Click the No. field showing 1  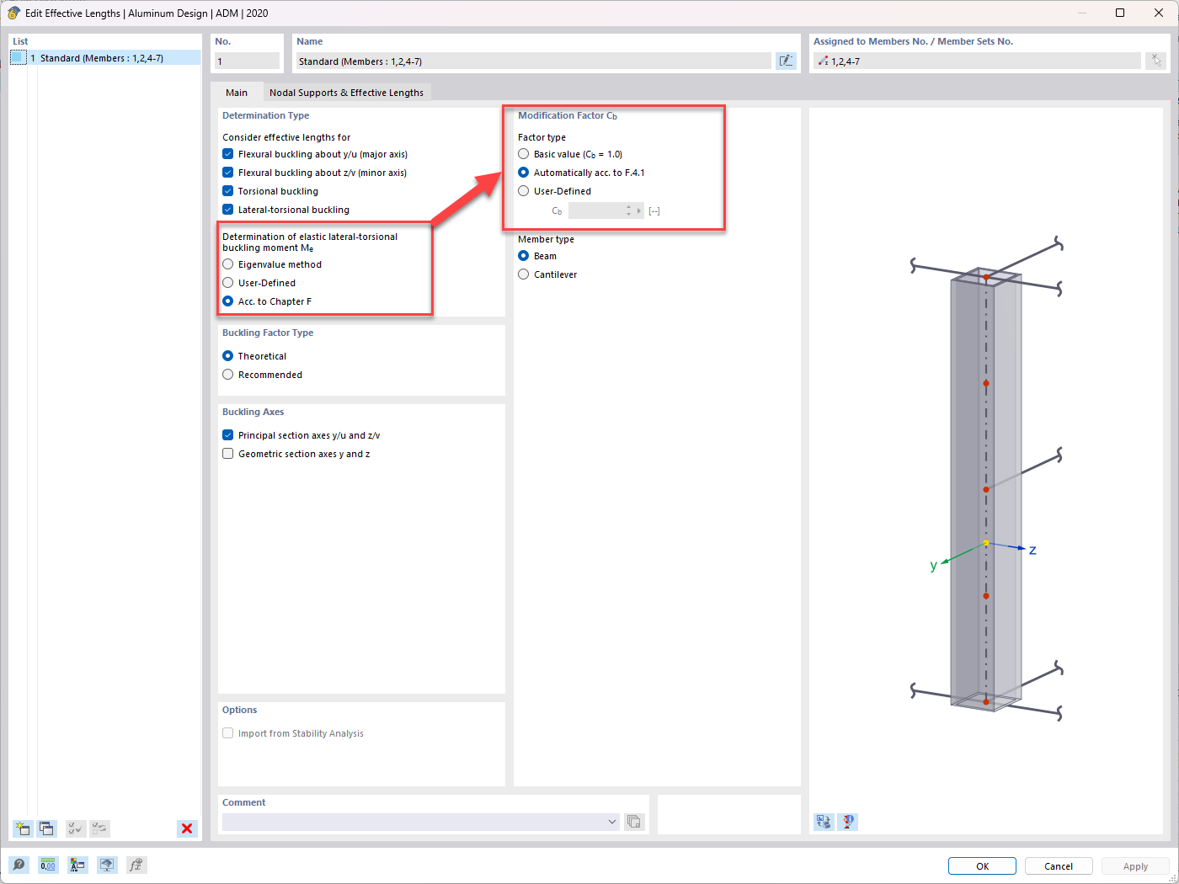click(247, 61)
